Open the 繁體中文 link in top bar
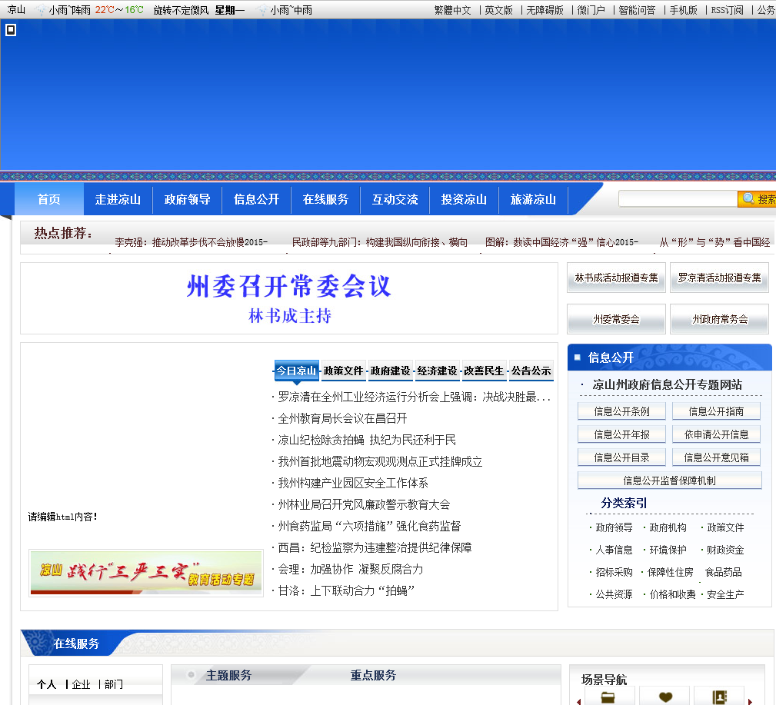The height and width of the screenshot is (705, 776). coord(453,10)
